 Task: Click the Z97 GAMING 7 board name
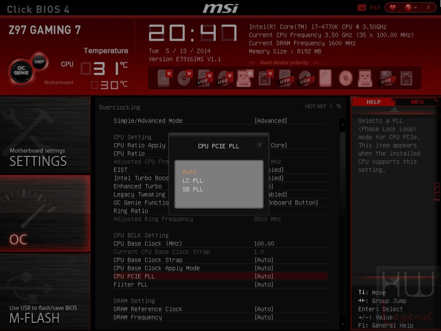(x=45, y=30)
